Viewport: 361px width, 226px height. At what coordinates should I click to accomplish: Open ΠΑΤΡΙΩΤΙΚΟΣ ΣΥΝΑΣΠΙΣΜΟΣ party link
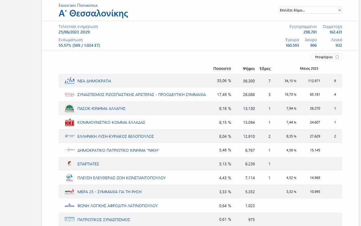[x=103, y=219]
